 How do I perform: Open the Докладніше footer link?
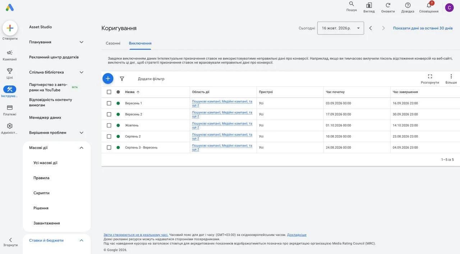click(x=297, y=235)
